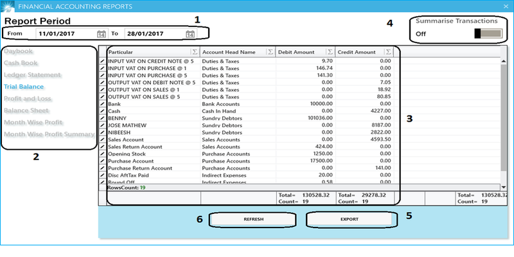Click the scrollbar down arrow

504,187
